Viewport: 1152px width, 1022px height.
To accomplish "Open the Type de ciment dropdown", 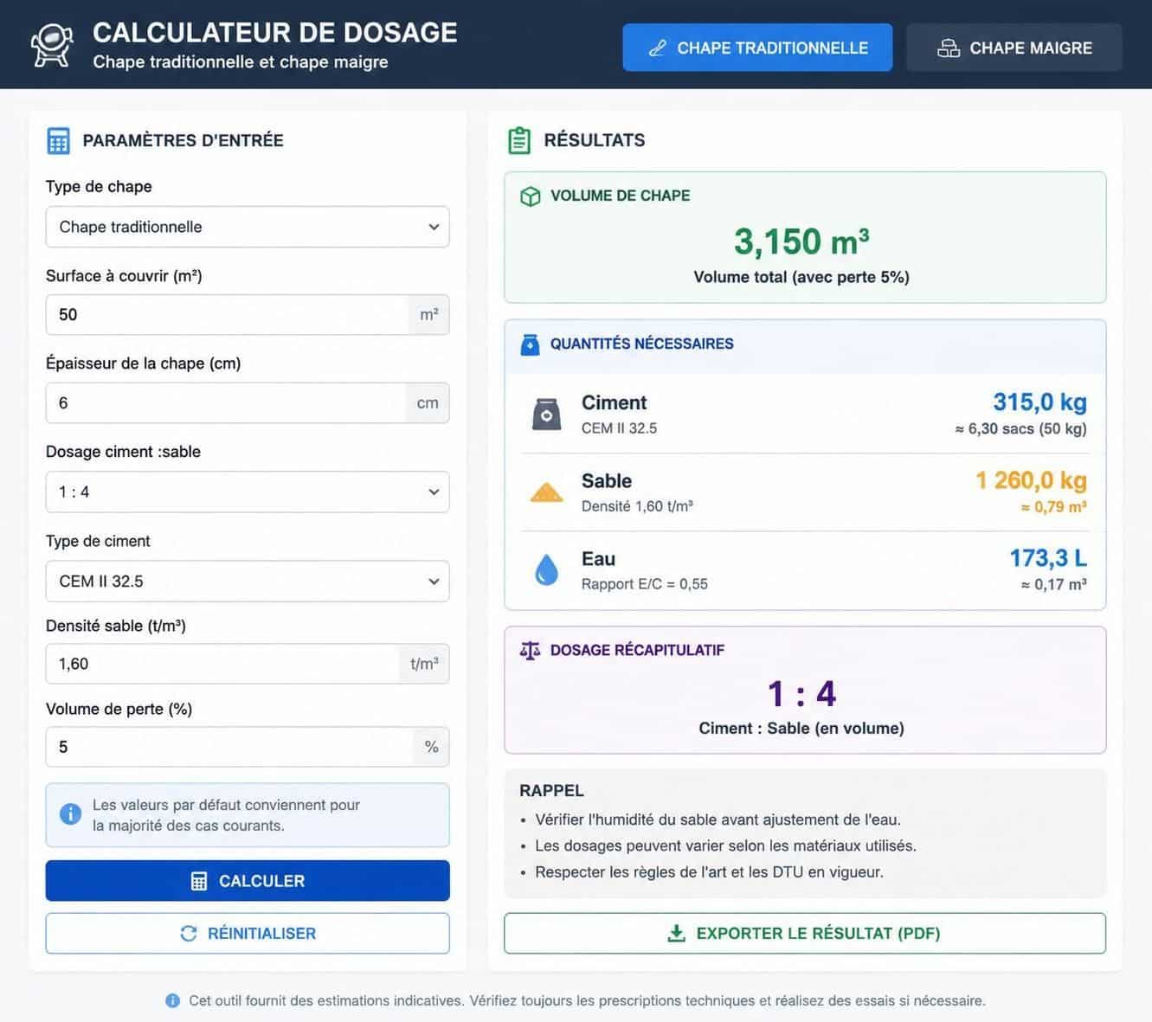I will pyautogui.click(x=248, y=581).
